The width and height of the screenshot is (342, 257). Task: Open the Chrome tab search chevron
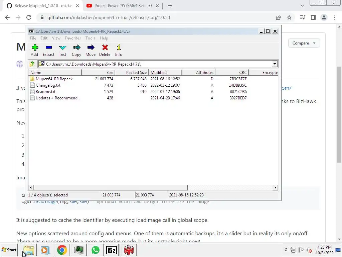pos(302,6)
